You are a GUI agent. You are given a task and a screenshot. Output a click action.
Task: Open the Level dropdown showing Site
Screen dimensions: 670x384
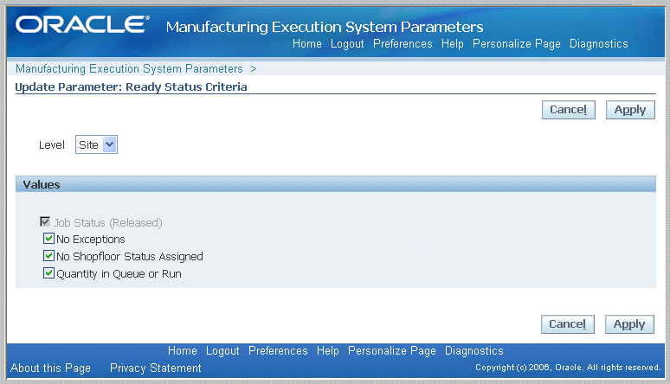point(96,144)
